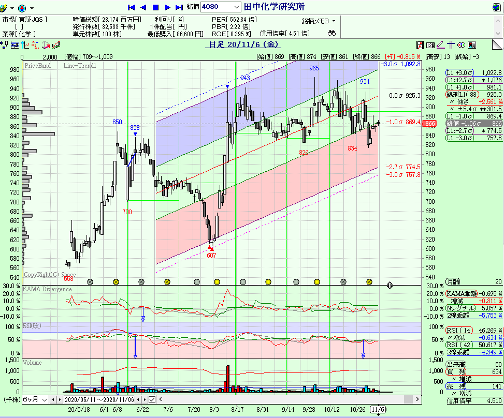
Task: Click the binoculars search icon
Action: click(x=333, y=33)
